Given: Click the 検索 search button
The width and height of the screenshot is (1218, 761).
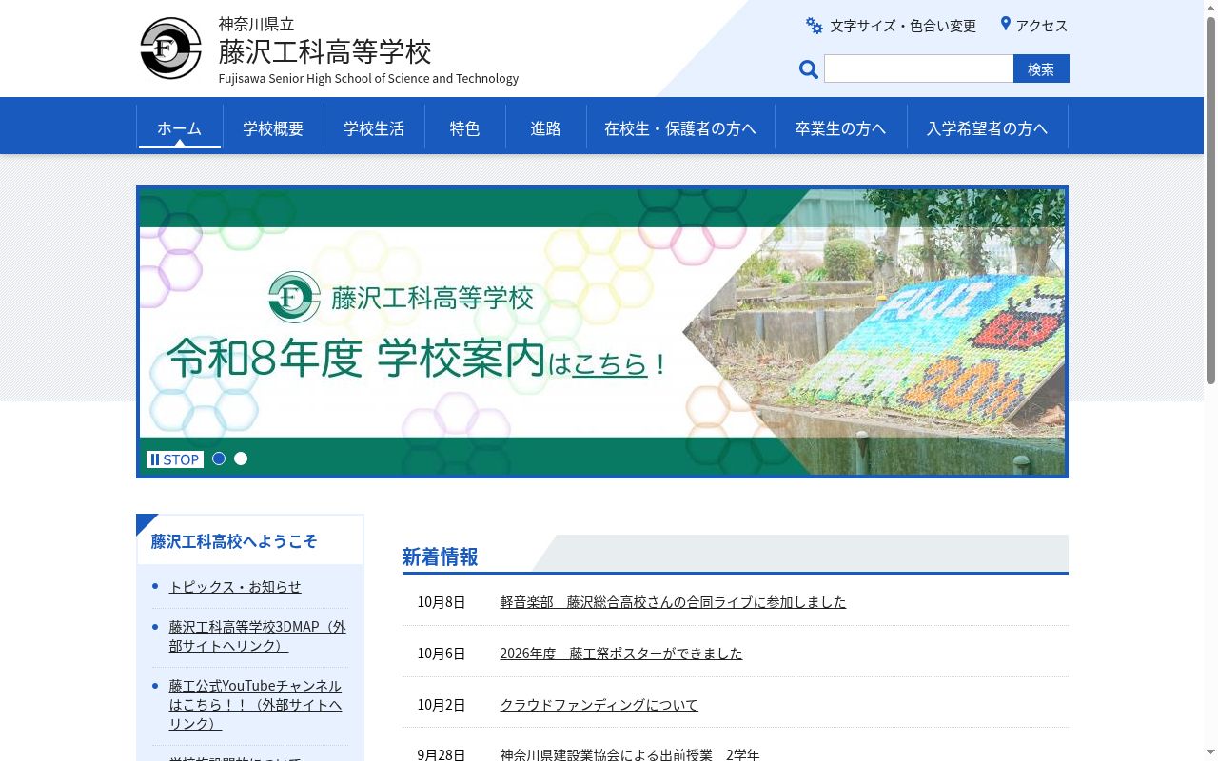Looking at the screenshot, I should point(1041,68).
